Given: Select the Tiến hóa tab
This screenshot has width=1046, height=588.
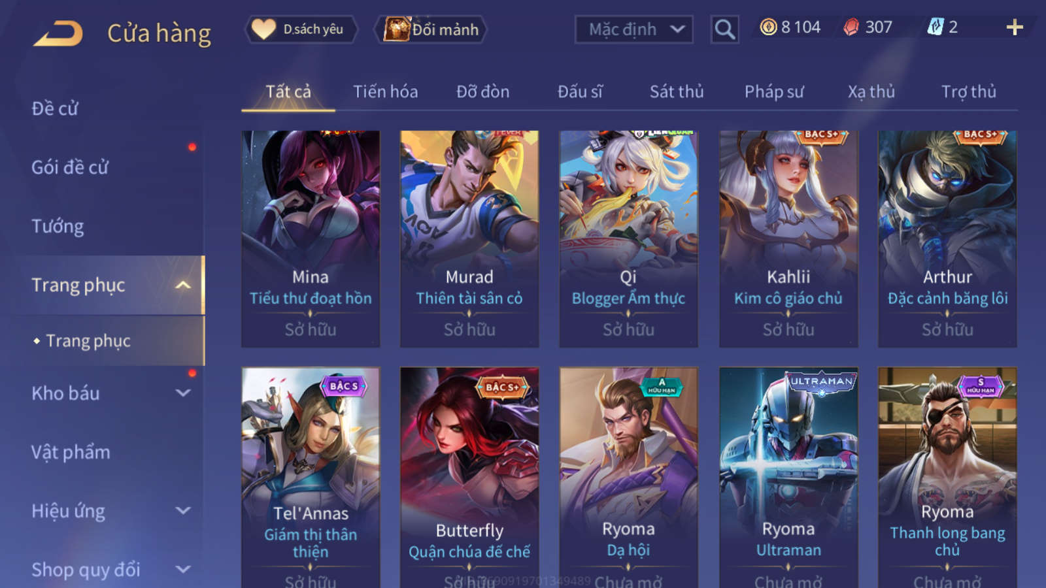Looking at the screenshot, I should [x=386, y=91].
